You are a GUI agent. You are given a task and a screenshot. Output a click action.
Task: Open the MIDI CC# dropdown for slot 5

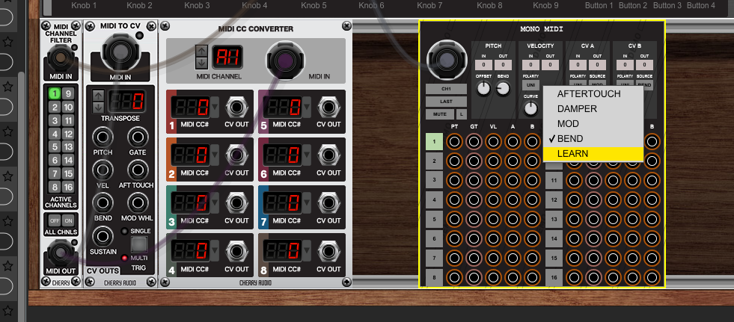[307, 108]
